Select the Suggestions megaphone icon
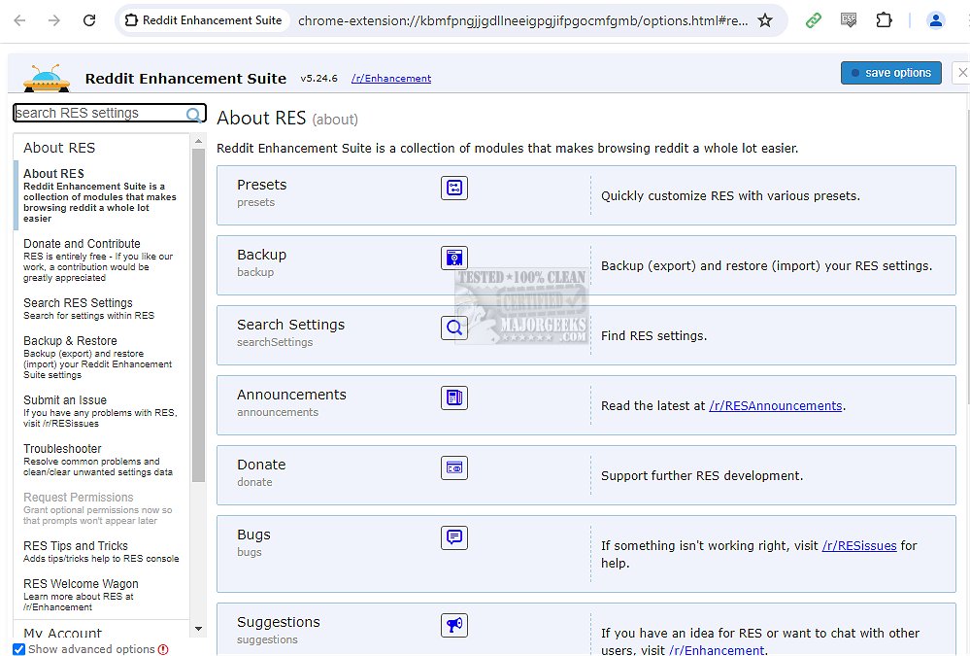Image resolution: width=970 pixels, height=656 pixels. (x=453, y=625)
